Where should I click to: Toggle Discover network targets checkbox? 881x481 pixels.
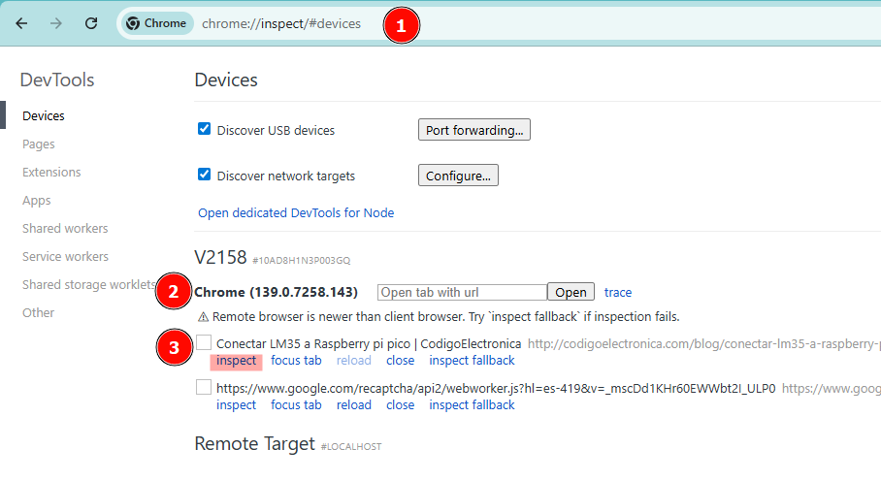tap(204, 175)
